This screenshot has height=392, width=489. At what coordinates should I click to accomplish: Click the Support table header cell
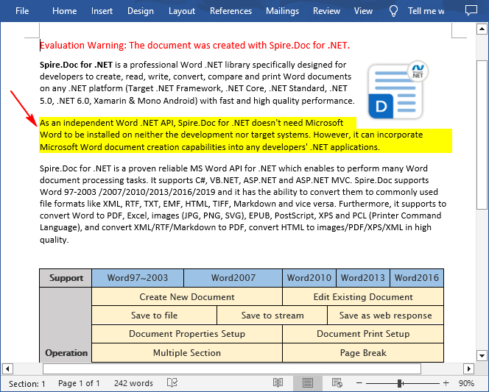66,278
